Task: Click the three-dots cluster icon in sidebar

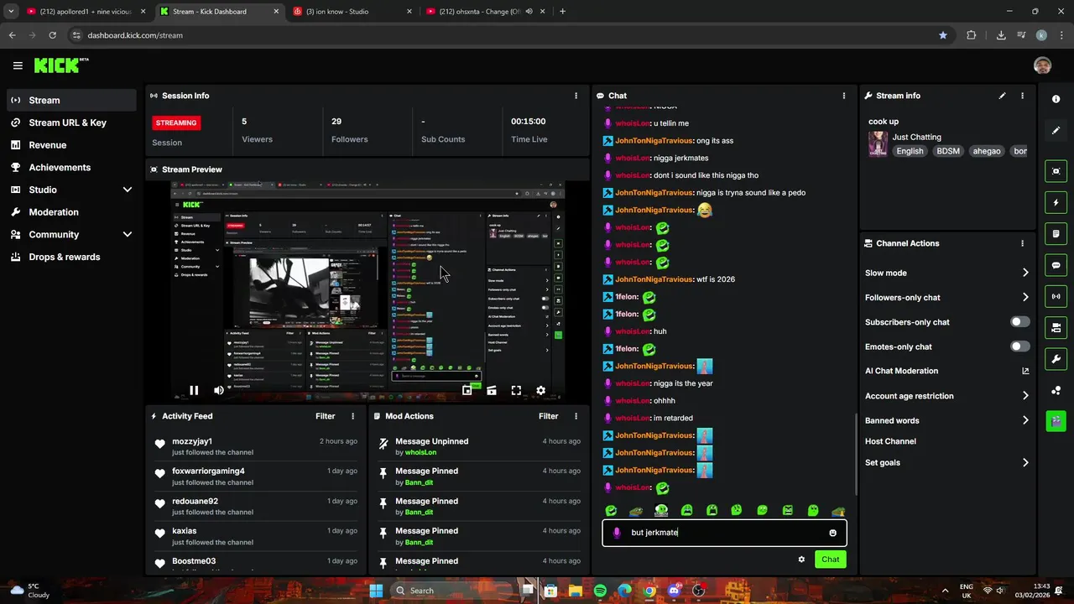Action: (1056, 390)
